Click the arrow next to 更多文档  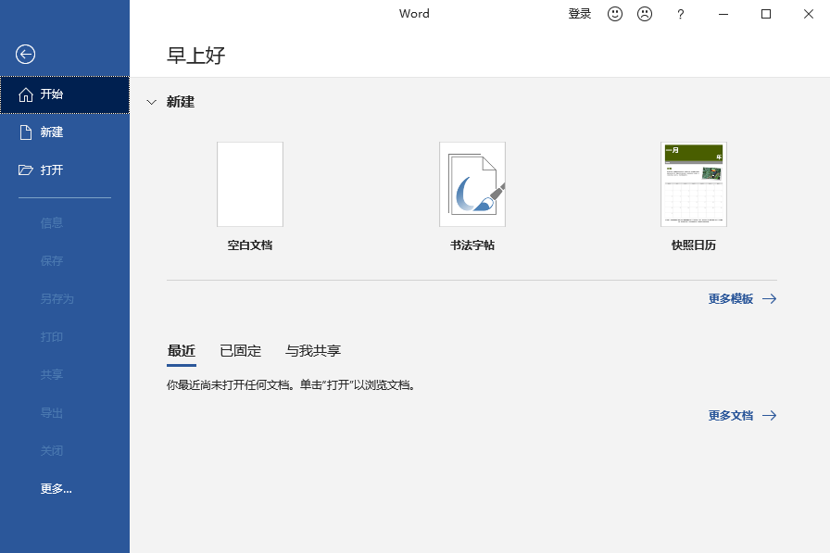pyautogui.click(x=770, y=415)
